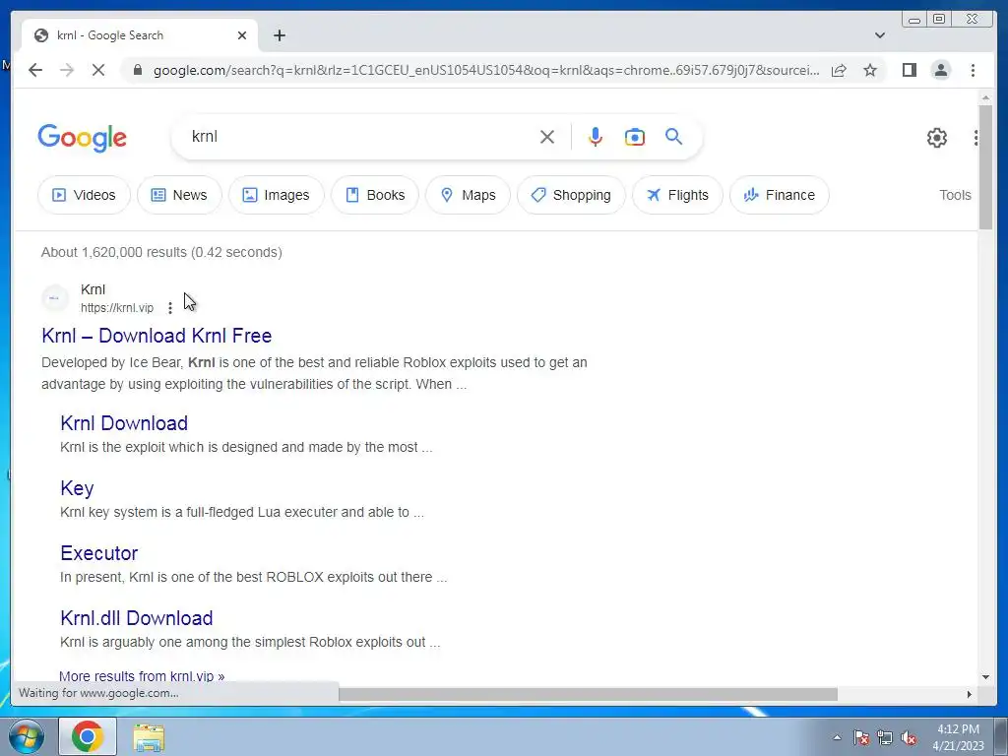This screenshot has width=1008, height=756.
Task: Click the vertical scrollbar thumb
Action: tap(985, 165)
